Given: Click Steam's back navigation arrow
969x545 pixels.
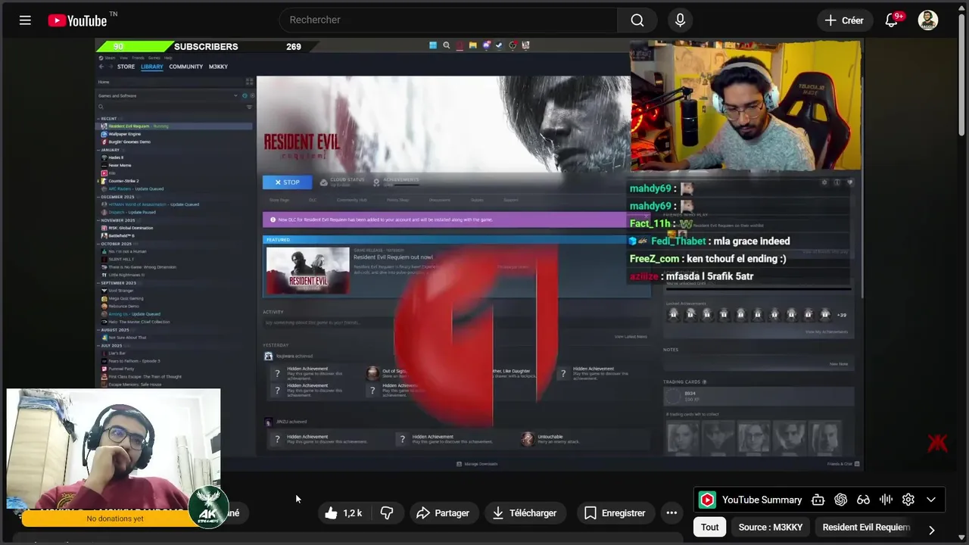Looking at the screenshot, I should pos(101,67).
